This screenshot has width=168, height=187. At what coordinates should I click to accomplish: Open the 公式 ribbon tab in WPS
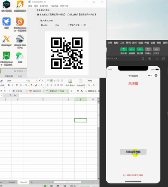point(20,76)
